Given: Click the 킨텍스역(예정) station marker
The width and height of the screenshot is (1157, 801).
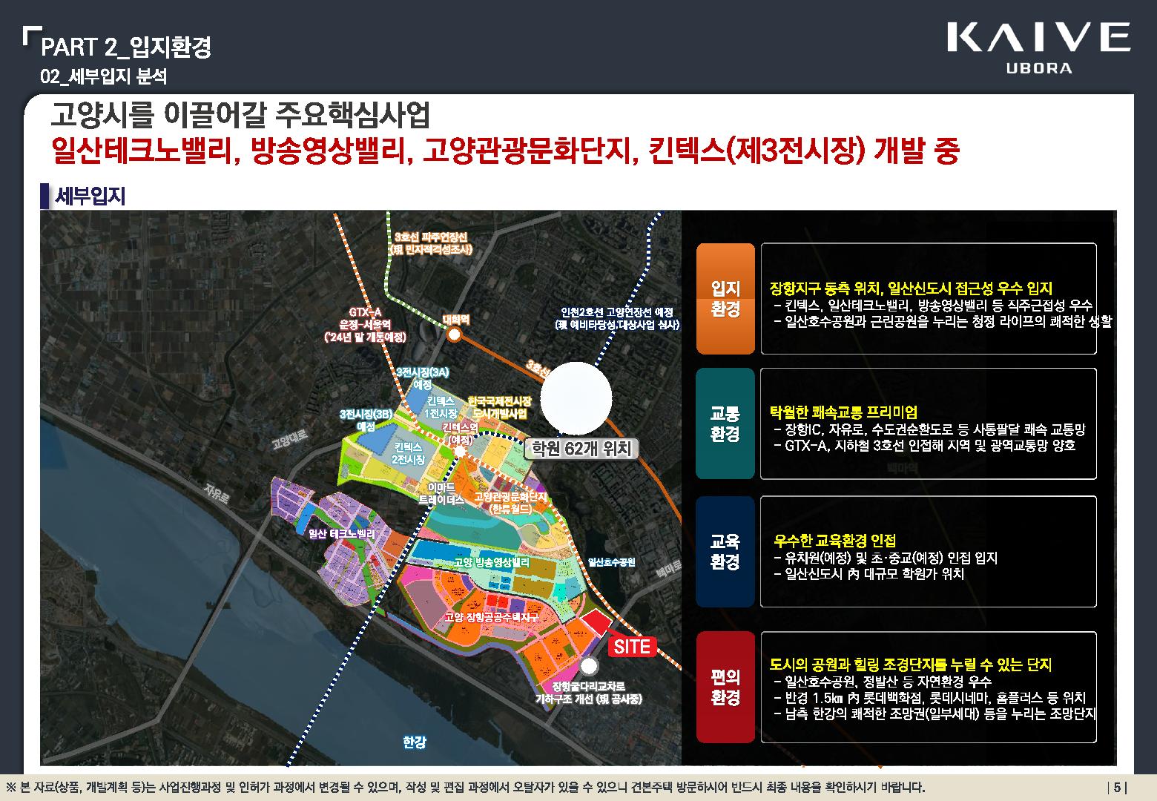Looking at the screenshot, I should tap(460, 451).
